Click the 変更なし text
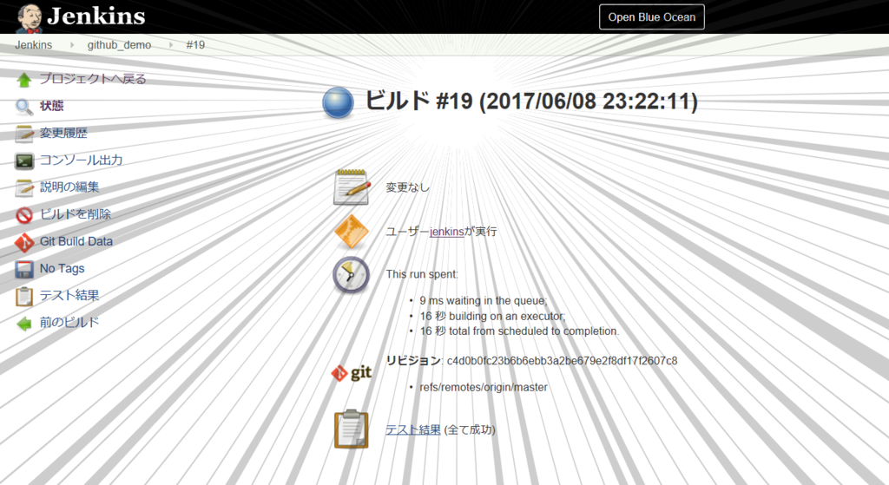Viewport: 889px width, 485px height. 408,187
